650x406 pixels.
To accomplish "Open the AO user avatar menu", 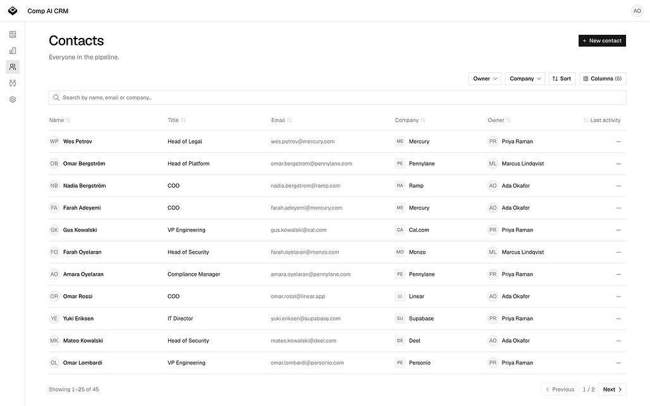I will [637, 11].
